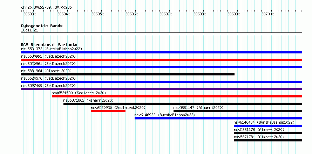Image resolution: width=312 pixels, height=154 pixels.
Task: Select the short red bar of nsv6520930
Action: (108, 111)
